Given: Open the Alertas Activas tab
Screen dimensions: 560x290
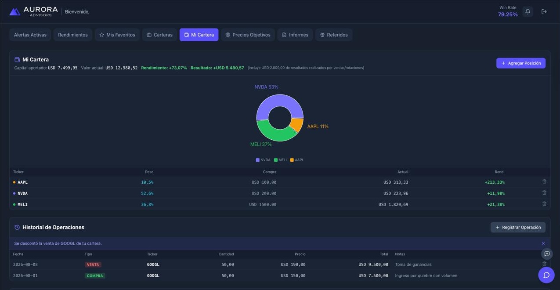Looking at the screenshot, I should 30,35.
